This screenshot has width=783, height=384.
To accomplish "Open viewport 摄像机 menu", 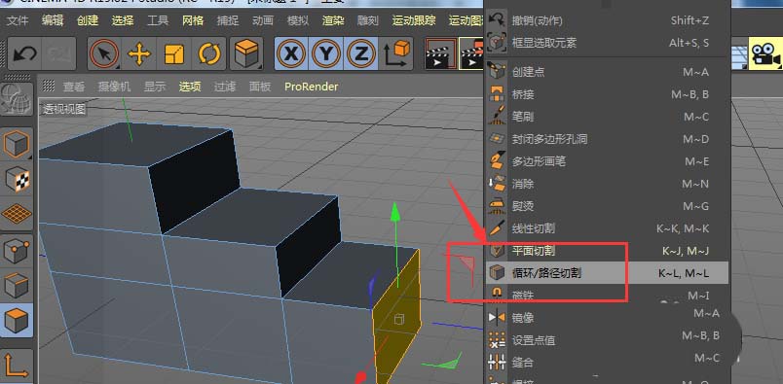I will [114, 87].
